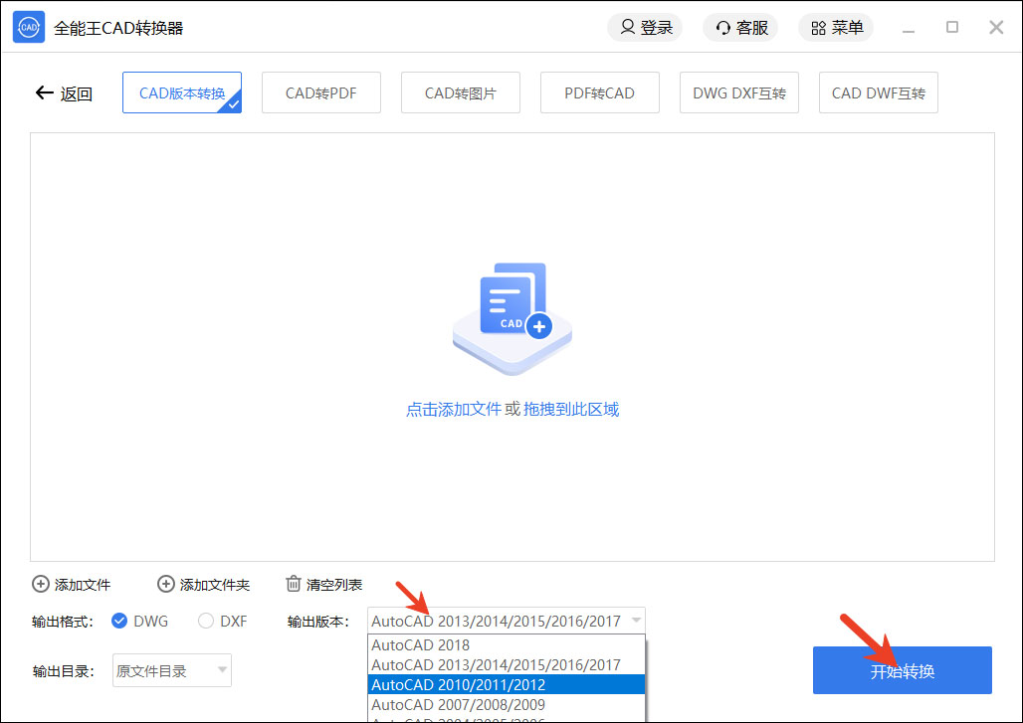Screen dimensions: 1023x723
Task: Open the 登录 login button
Action: [645, 28]
